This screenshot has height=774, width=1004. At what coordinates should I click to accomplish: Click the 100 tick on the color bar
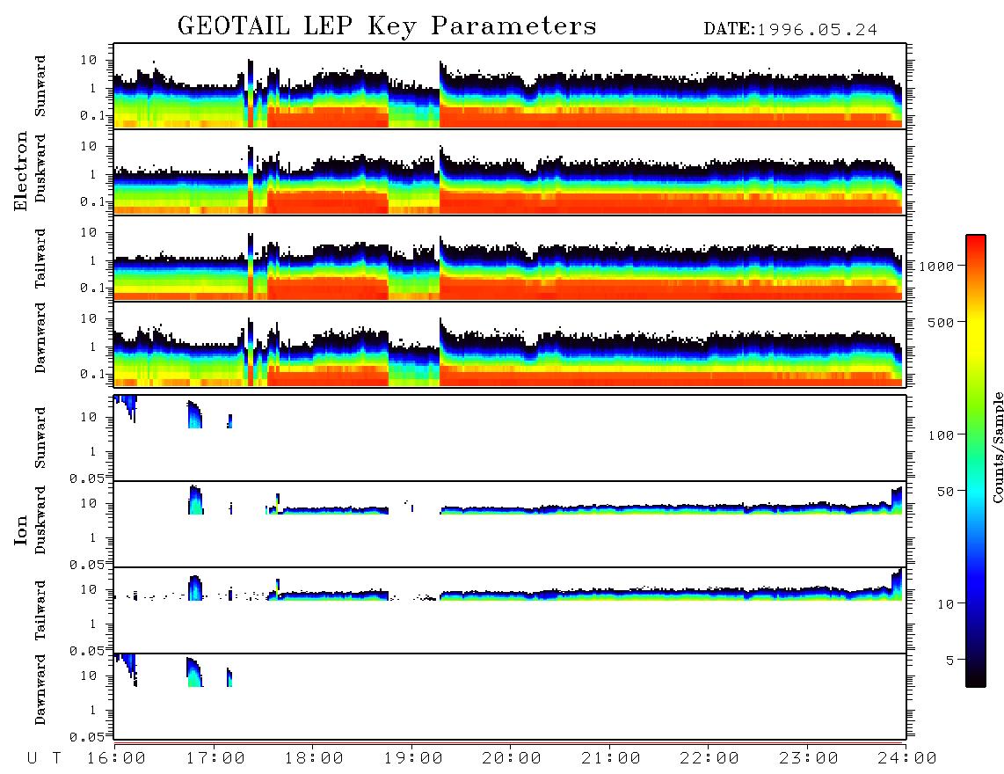click(x=941, y=435)
